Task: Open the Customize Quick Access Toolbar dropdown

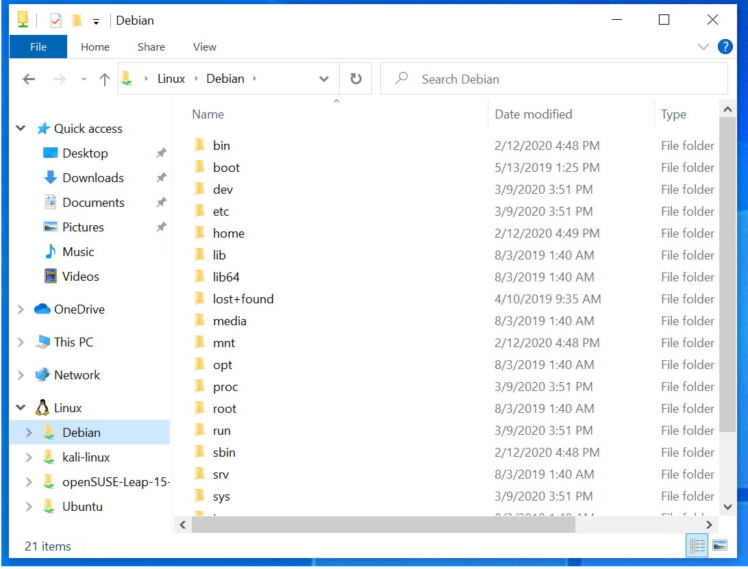Action: pyautogui.click(x=96, y=21)
